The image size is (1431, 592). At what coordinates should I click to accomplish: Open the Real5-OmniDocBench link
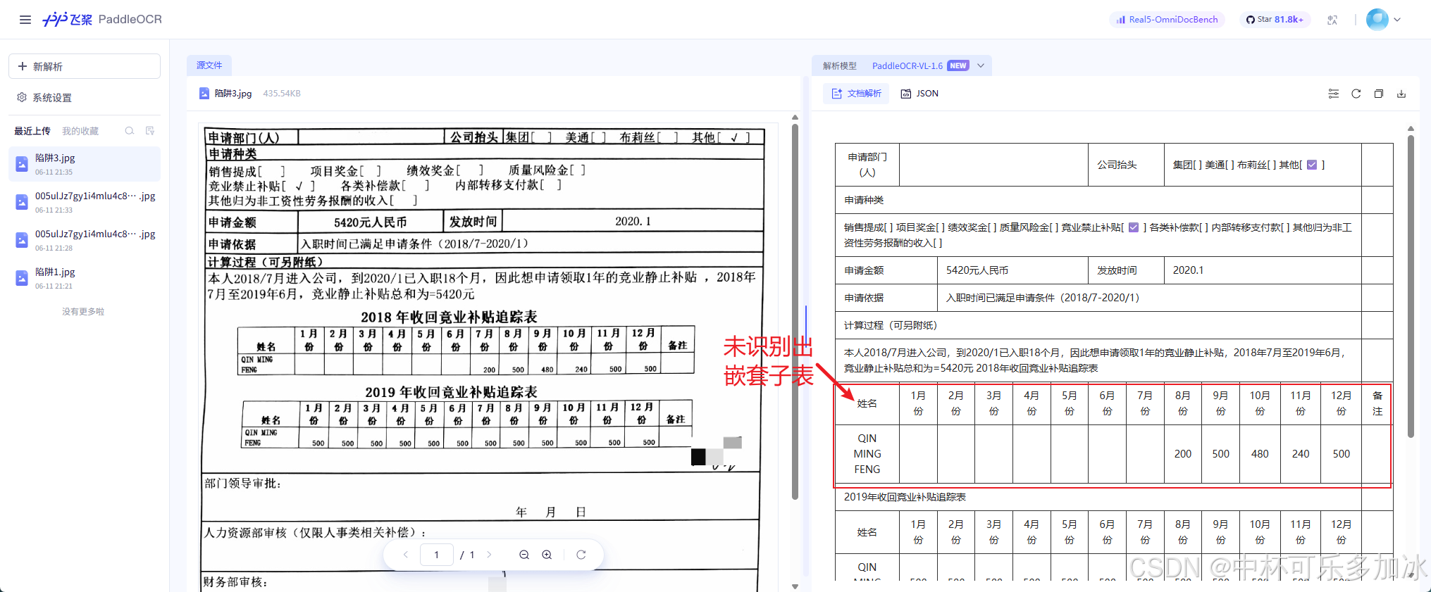(x=1167, y=20)
